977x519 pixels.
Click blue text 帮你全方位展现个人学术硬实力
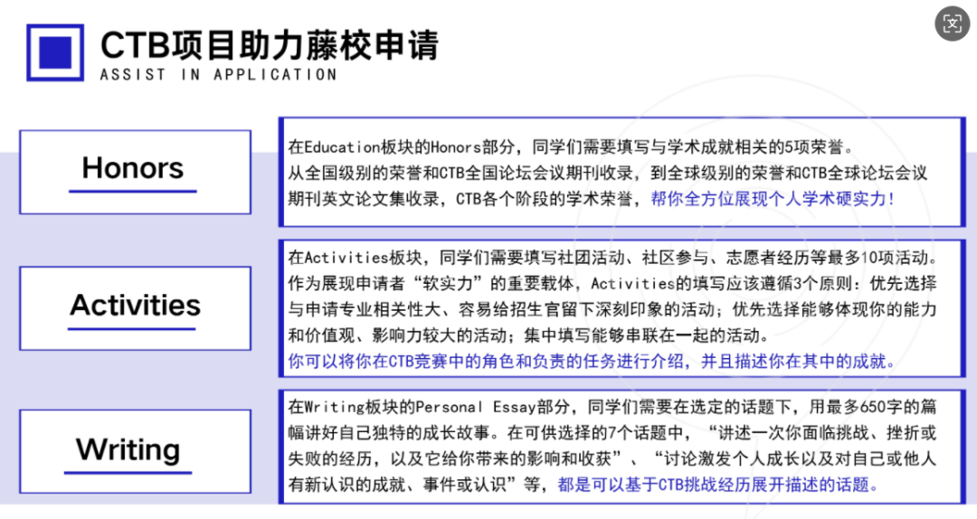(x=773, y=199)
